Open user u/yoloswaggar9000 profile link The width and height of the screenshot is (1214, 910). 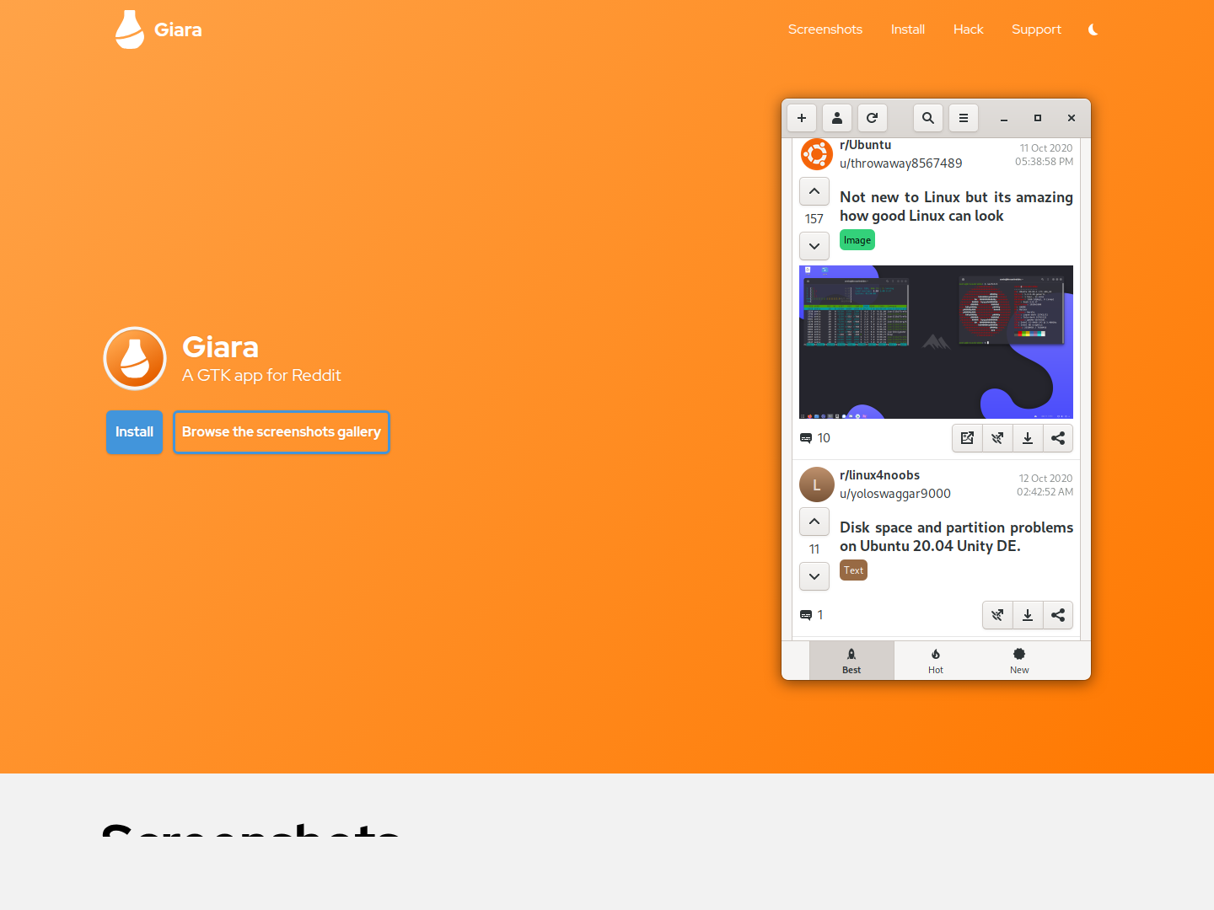(x=895, y=494)
